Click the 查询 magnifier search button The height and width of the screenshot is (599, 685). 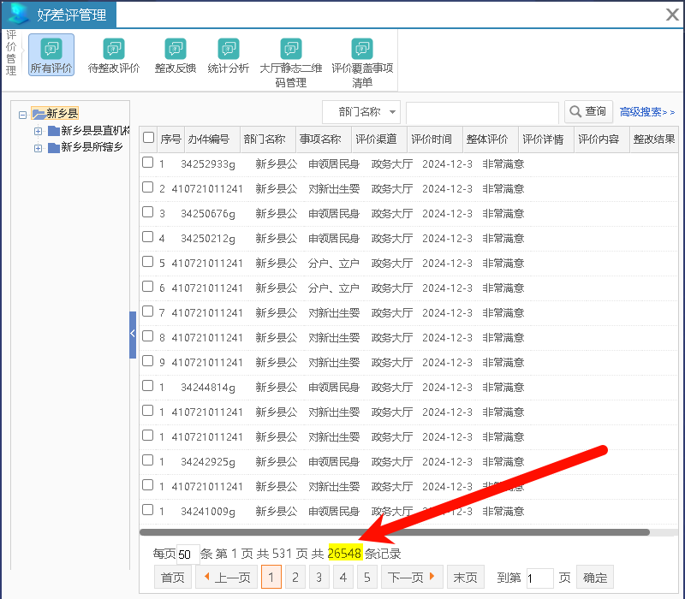(588, 112)
